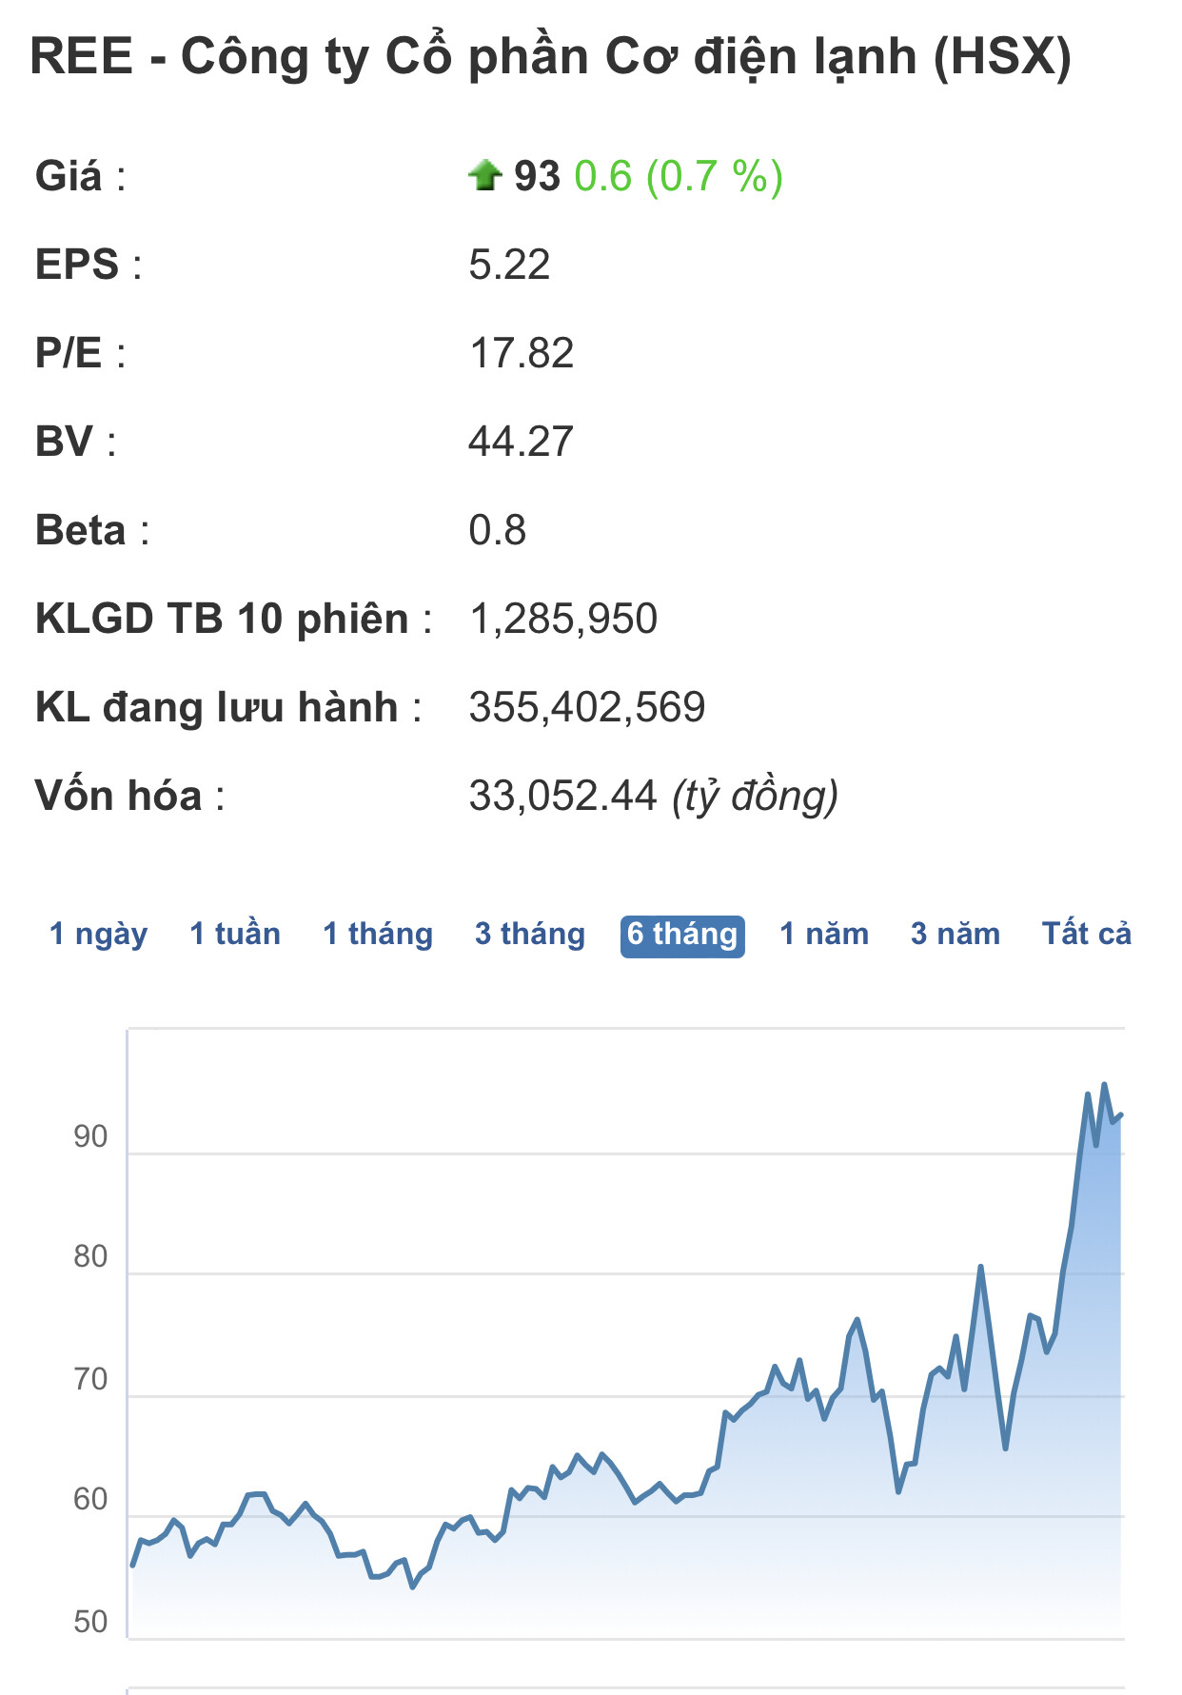Screen dimensions: 1182x1695
Task: Click the 10-session average volume 1,285,950
Action: 562,619
